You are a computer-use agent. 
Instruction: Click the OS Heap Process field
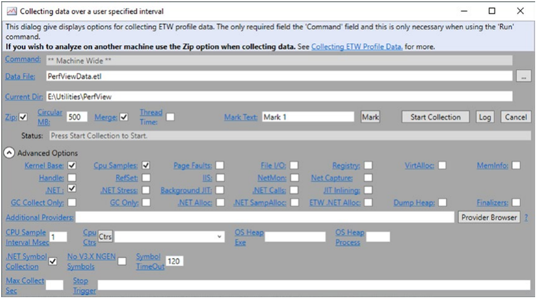click(x=378, y=237)
